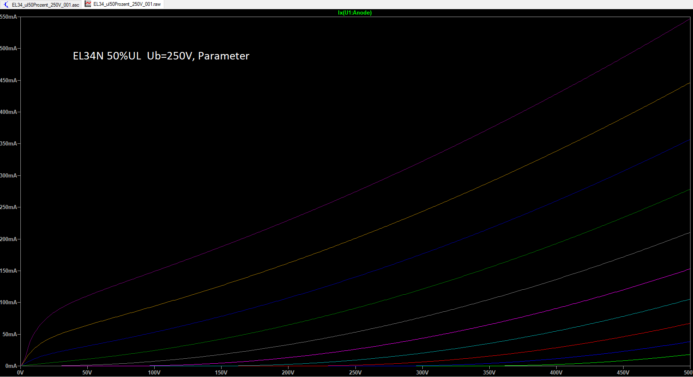The image size is (693, 377).
Task: Click the 200mA vertical axis label
Action: click(9, 239)
